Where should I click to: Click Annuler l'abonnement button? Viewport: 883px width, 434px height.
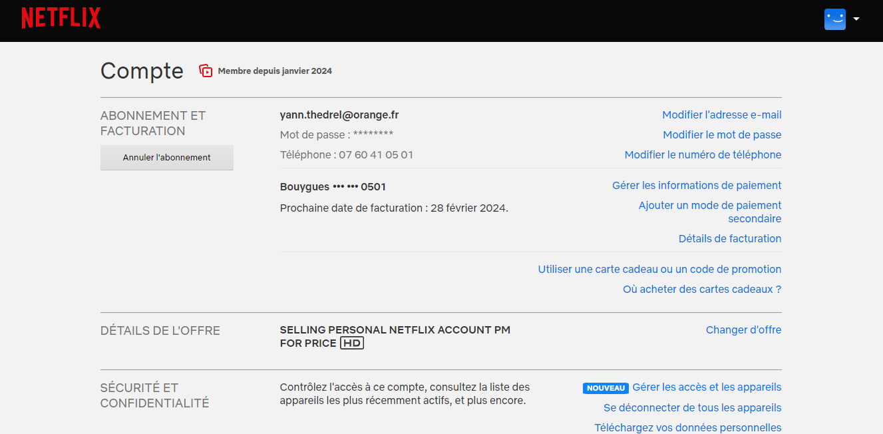[x=167, y=158]
